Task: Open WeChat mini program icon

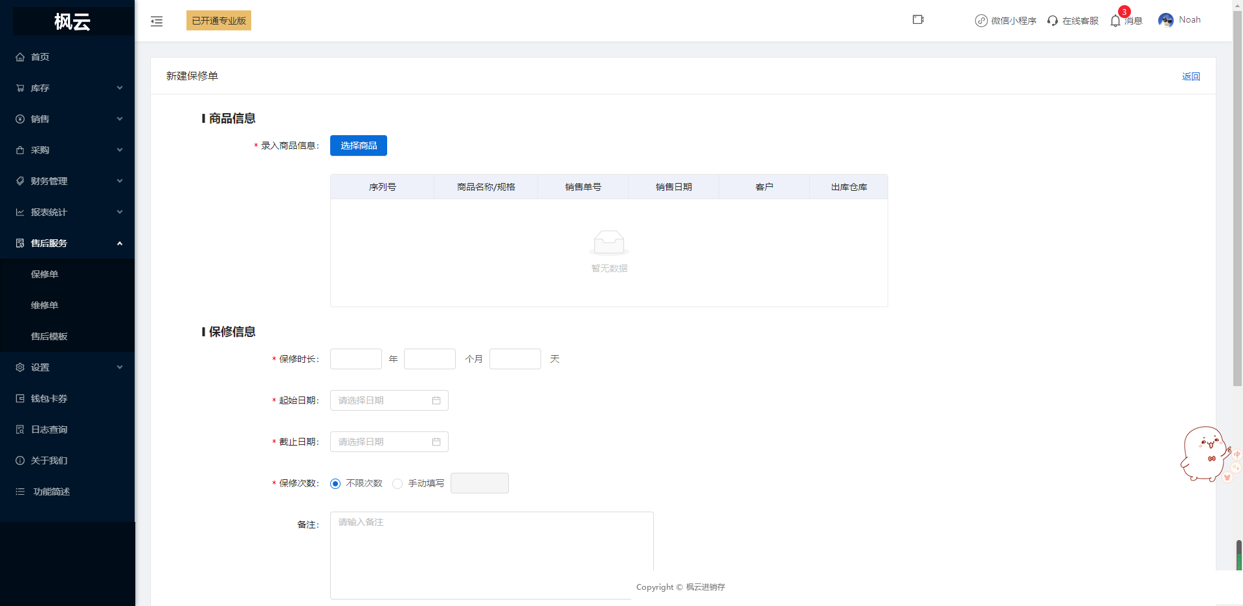Action: click(x=981, y=21)
